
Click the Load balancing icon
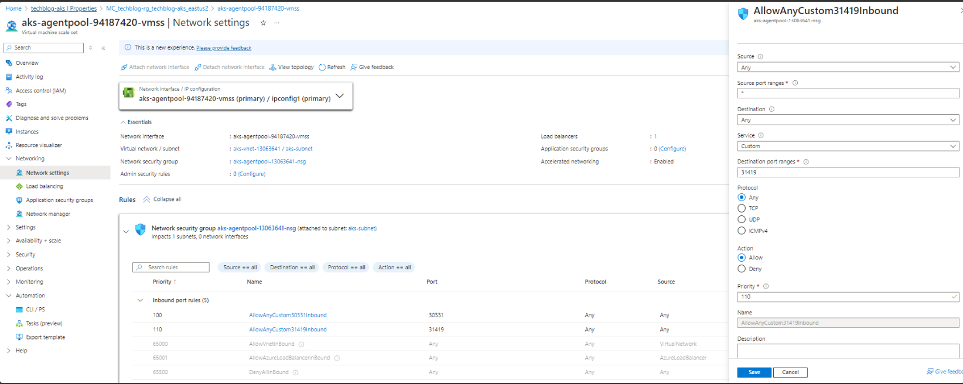19,186
